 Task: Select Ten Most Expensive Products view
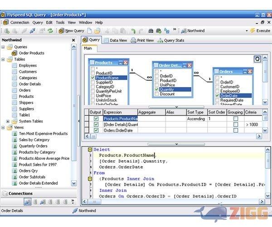point(43,133)
